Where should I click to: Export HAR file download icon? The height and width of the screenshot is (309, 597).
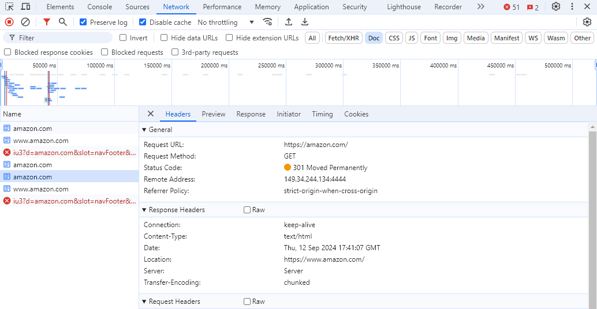tap(305, 22)
